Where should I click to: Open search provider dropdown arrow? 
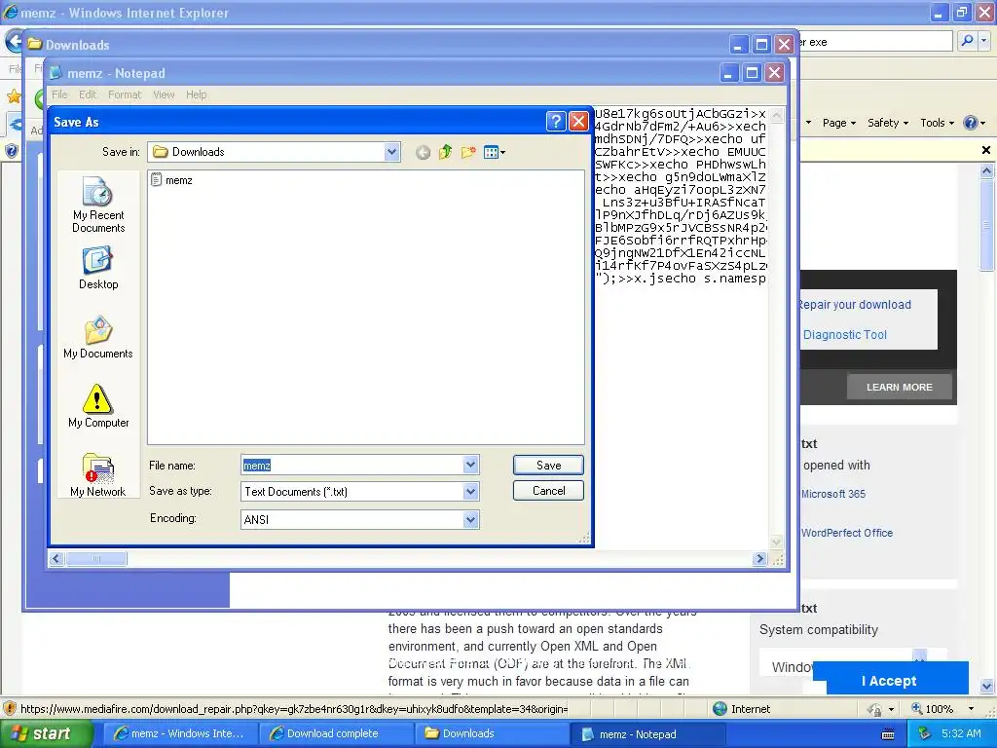(983, 41)
